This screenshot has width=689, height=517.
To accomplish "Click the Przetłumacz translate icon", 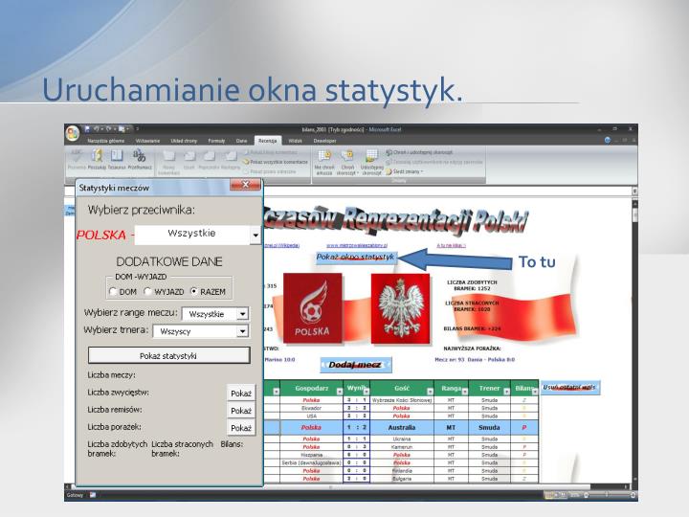I will click(140, 160).
